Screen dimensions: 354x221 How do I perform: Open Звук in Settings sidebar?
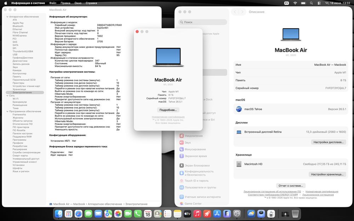[x=185, y=143]
